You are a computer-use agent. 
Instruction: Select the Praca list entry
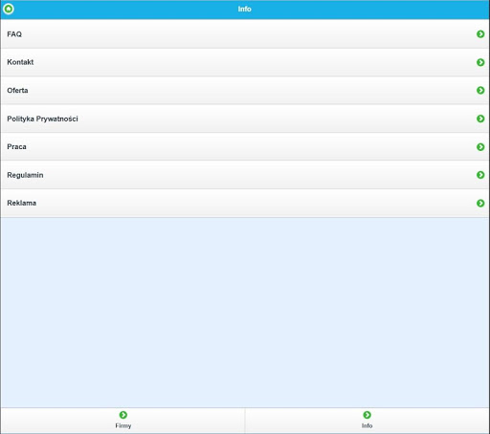[245, 146]
